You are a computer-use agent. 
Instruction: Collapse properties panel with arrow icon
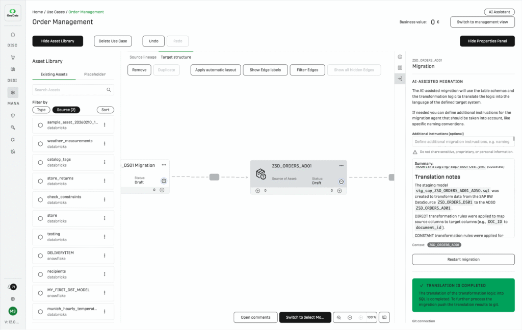coord(400,79)
